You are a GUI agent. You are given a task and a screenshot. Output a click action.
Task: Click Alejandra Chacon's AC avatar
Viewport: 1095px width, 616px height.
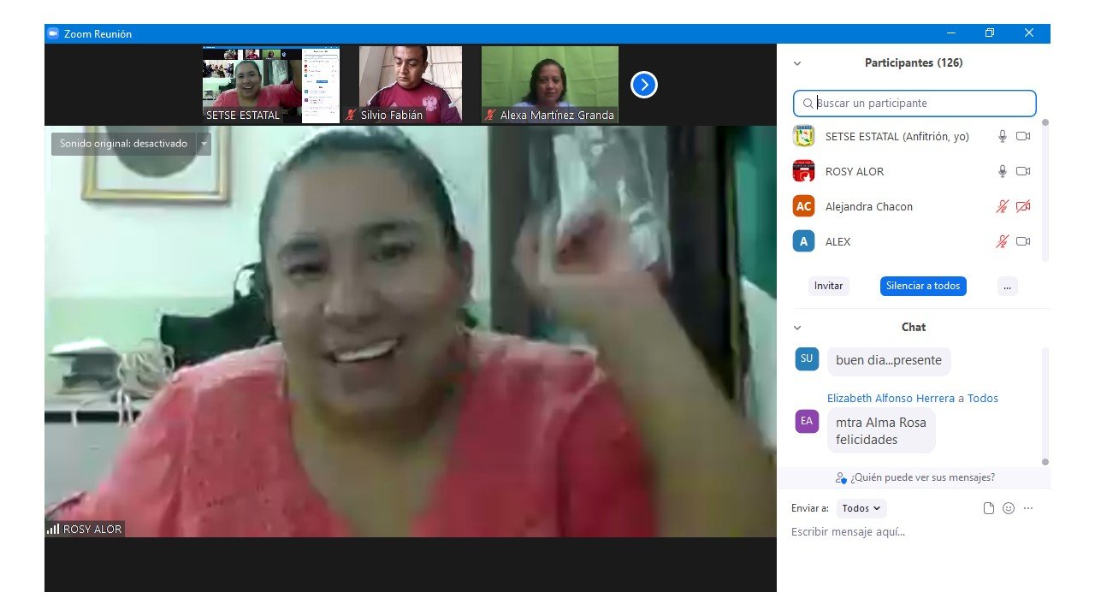tap(803, 206)
